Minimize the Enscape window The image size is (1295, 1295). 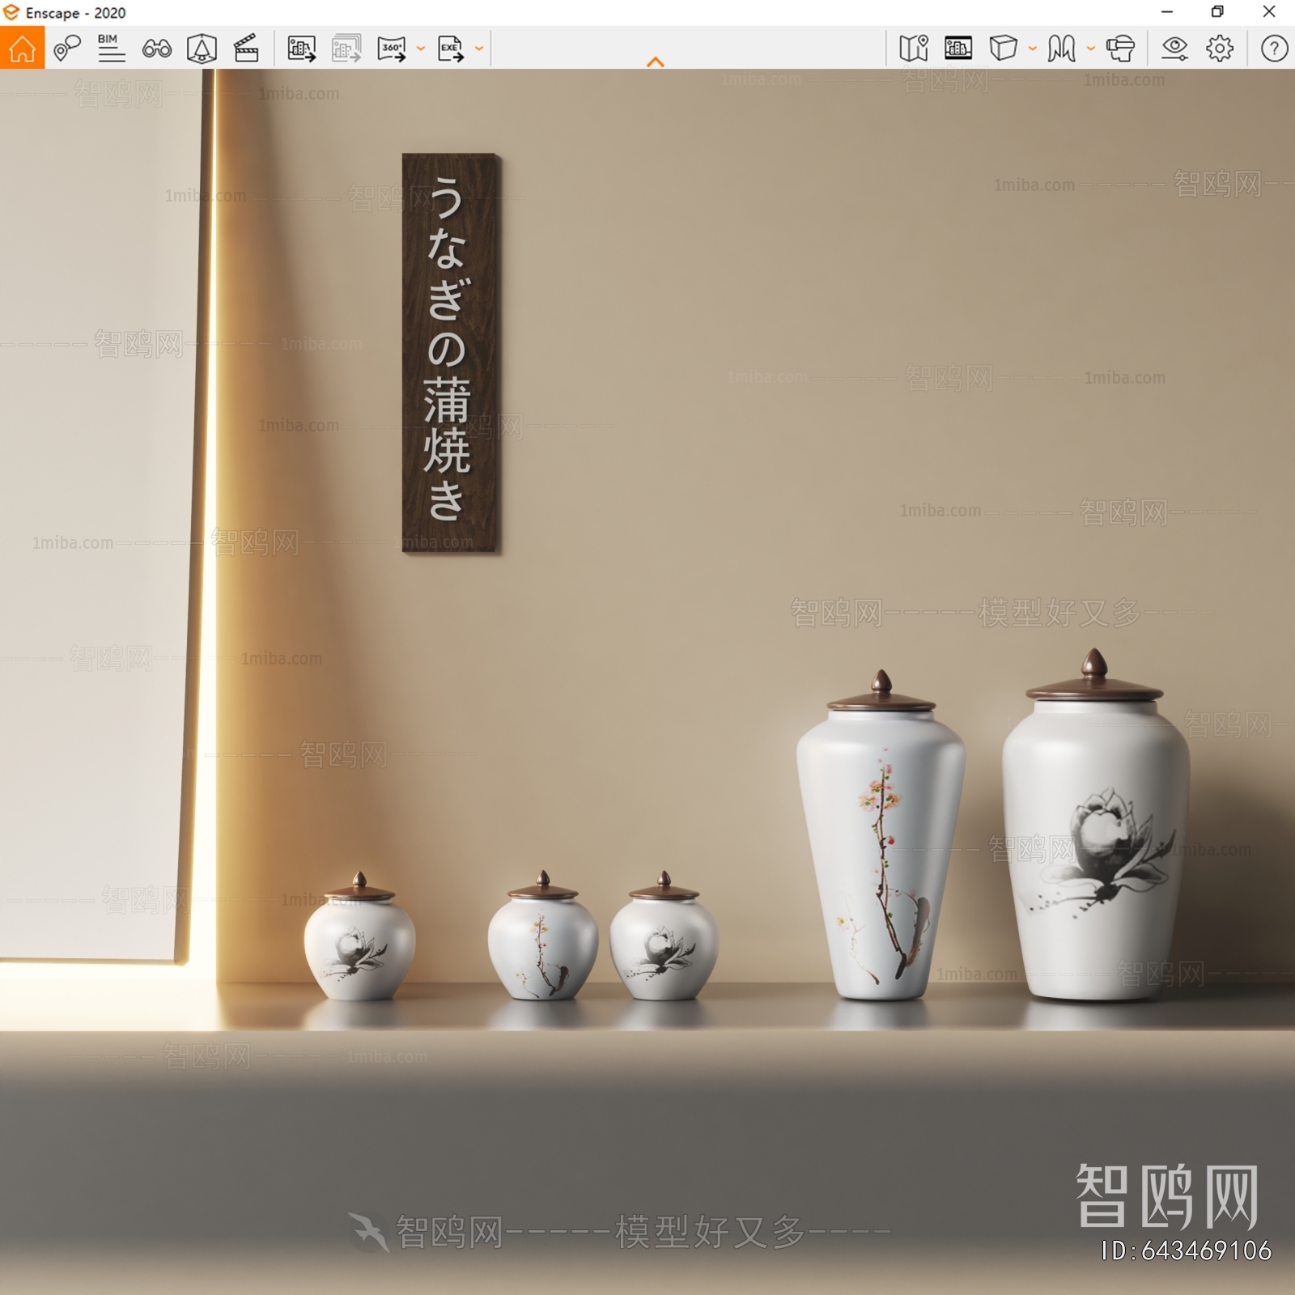(x=1167, y=12)
